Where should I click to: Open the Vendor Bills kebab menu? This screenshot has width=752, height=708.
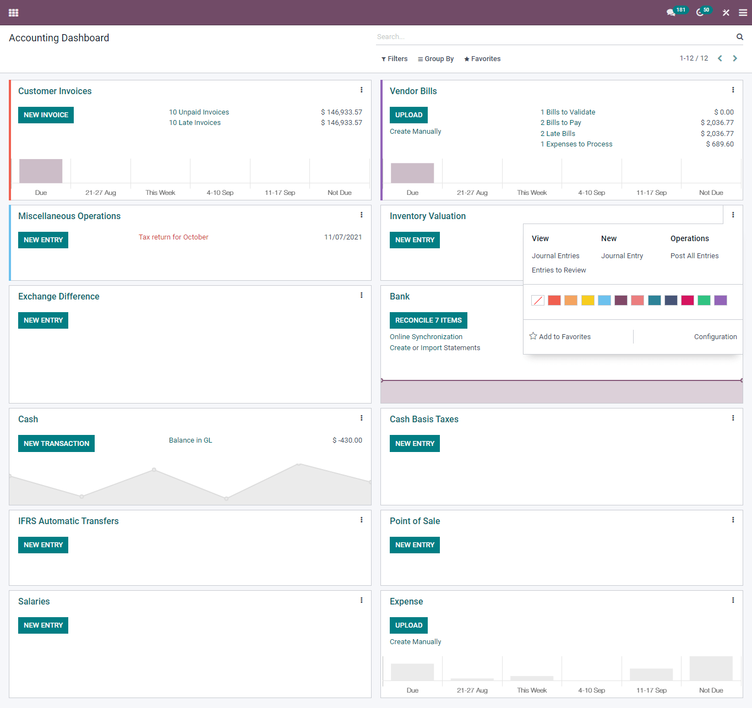click(733, 90)
